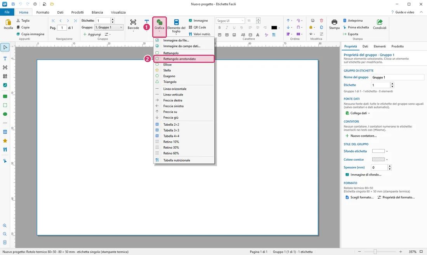Screen dimensions: 427x255
Task: Click the Stampa printer icon
Action: (x=334, y=24)
